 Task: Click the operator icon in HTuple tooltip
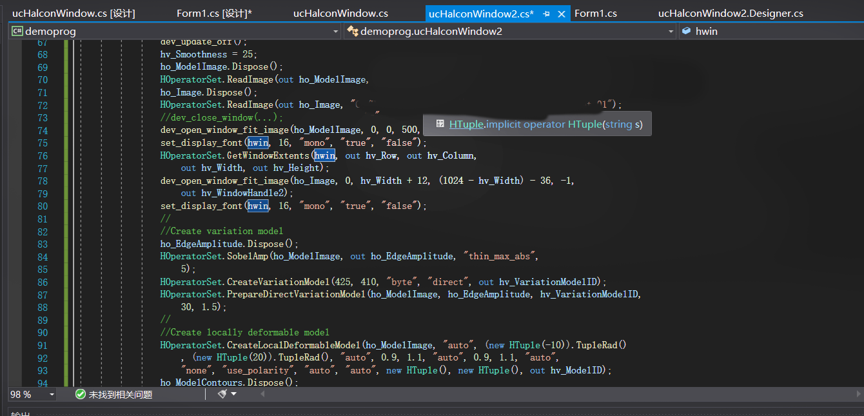point(440,124)
